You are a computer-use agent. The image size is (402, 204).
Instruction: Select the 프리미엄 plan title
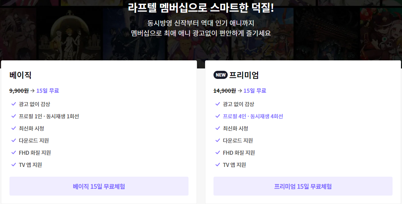pos(244,75)
